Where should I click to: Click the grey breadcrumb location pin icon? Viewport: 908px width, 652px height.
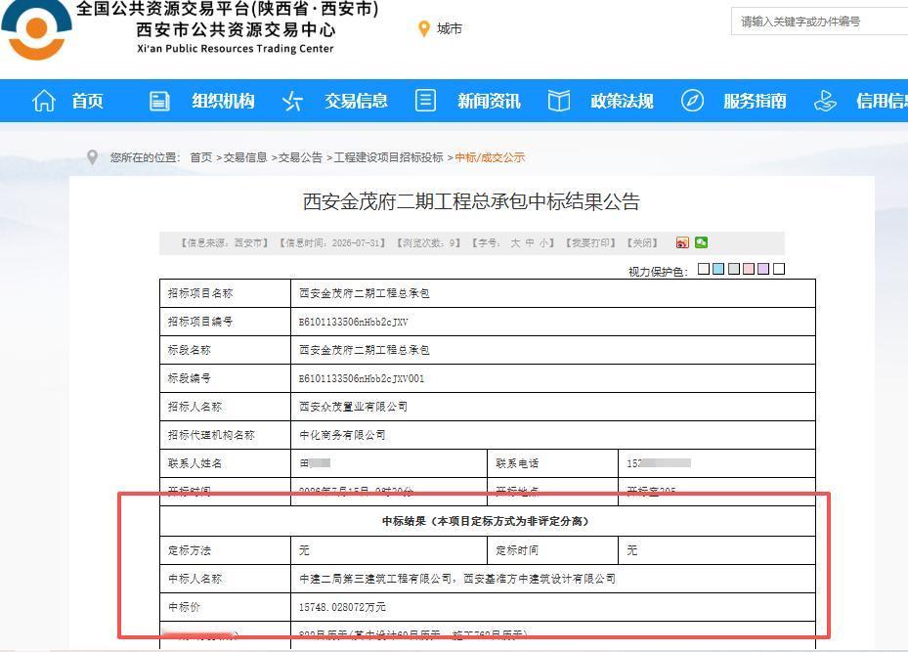pyautogui.click(x=92, y=157)
